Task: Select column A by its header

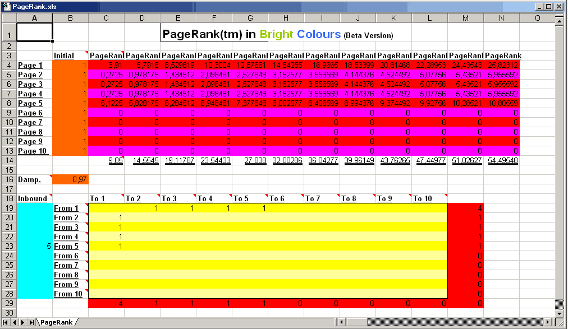Action: click(x=34, y=18)
